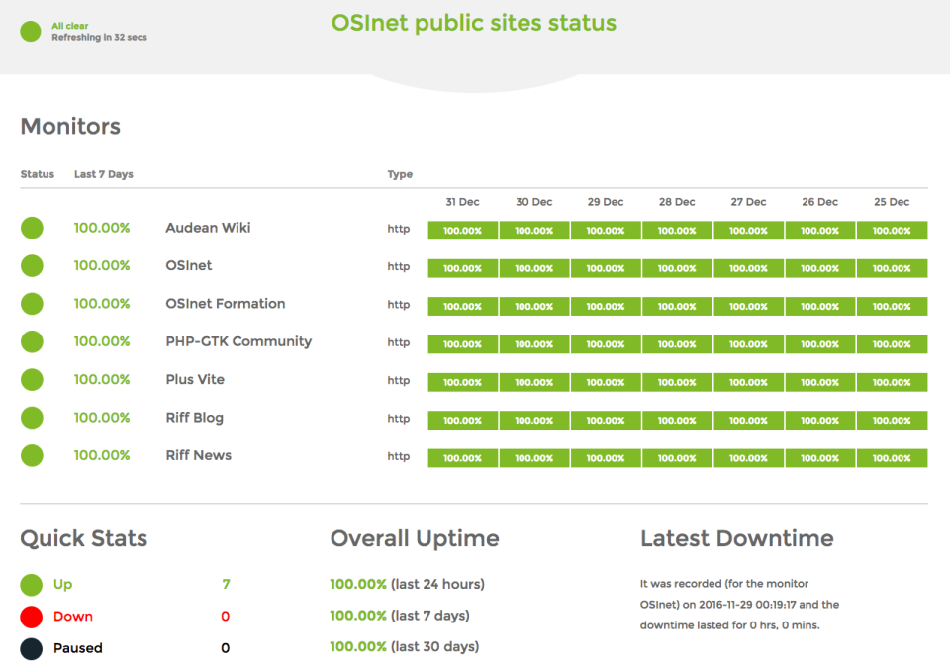The image size is (950, 670).
Task: Click Riff News's 7-day 100.00% value
Action: (102, 455)
